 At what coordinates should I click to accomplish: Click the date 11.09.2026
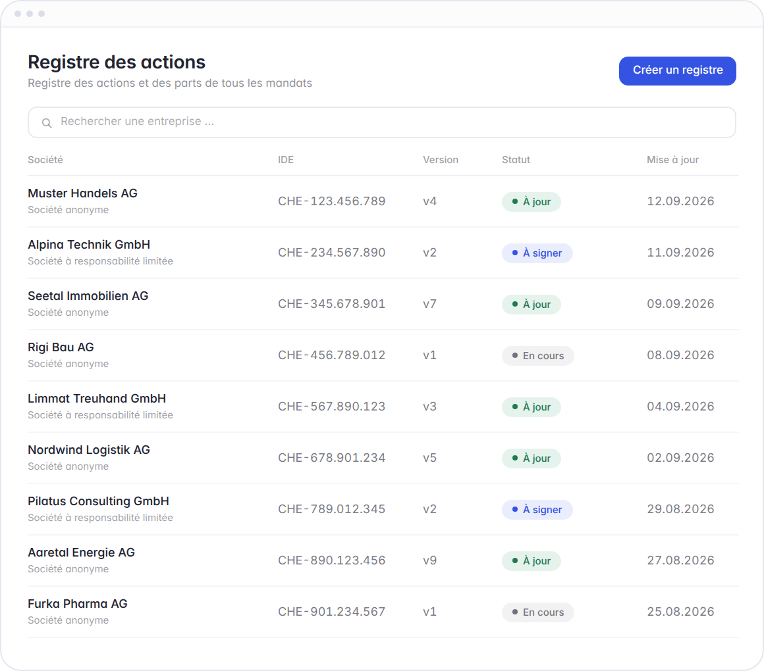pos(680,253)
